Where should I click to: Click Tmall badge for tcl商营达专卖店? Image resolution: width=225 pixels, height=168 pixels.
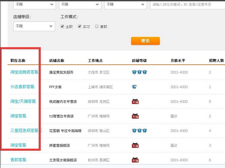(x=135, y=116)
